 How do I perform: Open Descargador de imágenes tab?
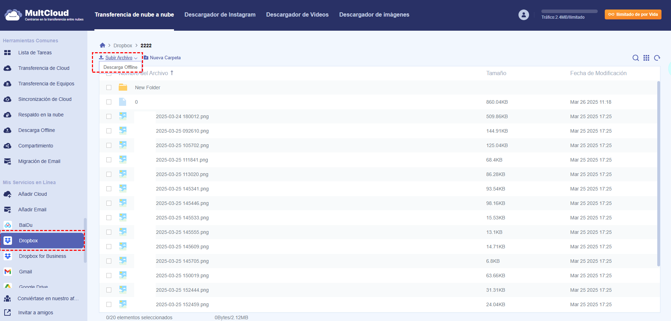coord(374,14)
